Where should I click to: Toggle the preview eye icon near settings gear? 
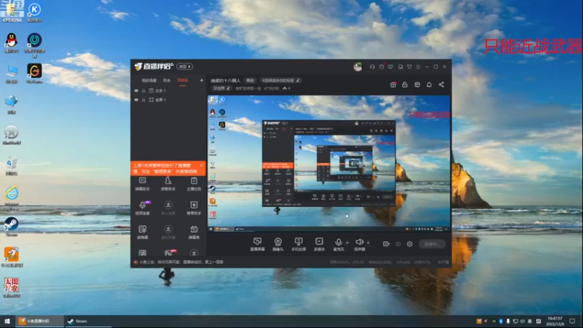(x=398, y=244)
